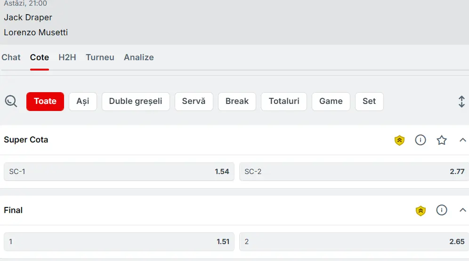Open the Final market info icon
The width and height of the screenshot is (469, 261).
tap(442, 210)
